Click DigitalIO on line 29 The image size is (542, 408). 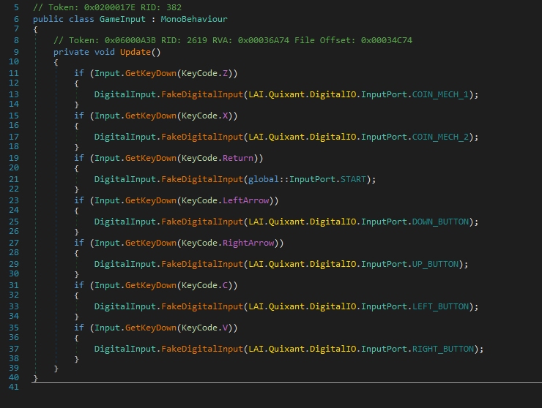[333, 264]
